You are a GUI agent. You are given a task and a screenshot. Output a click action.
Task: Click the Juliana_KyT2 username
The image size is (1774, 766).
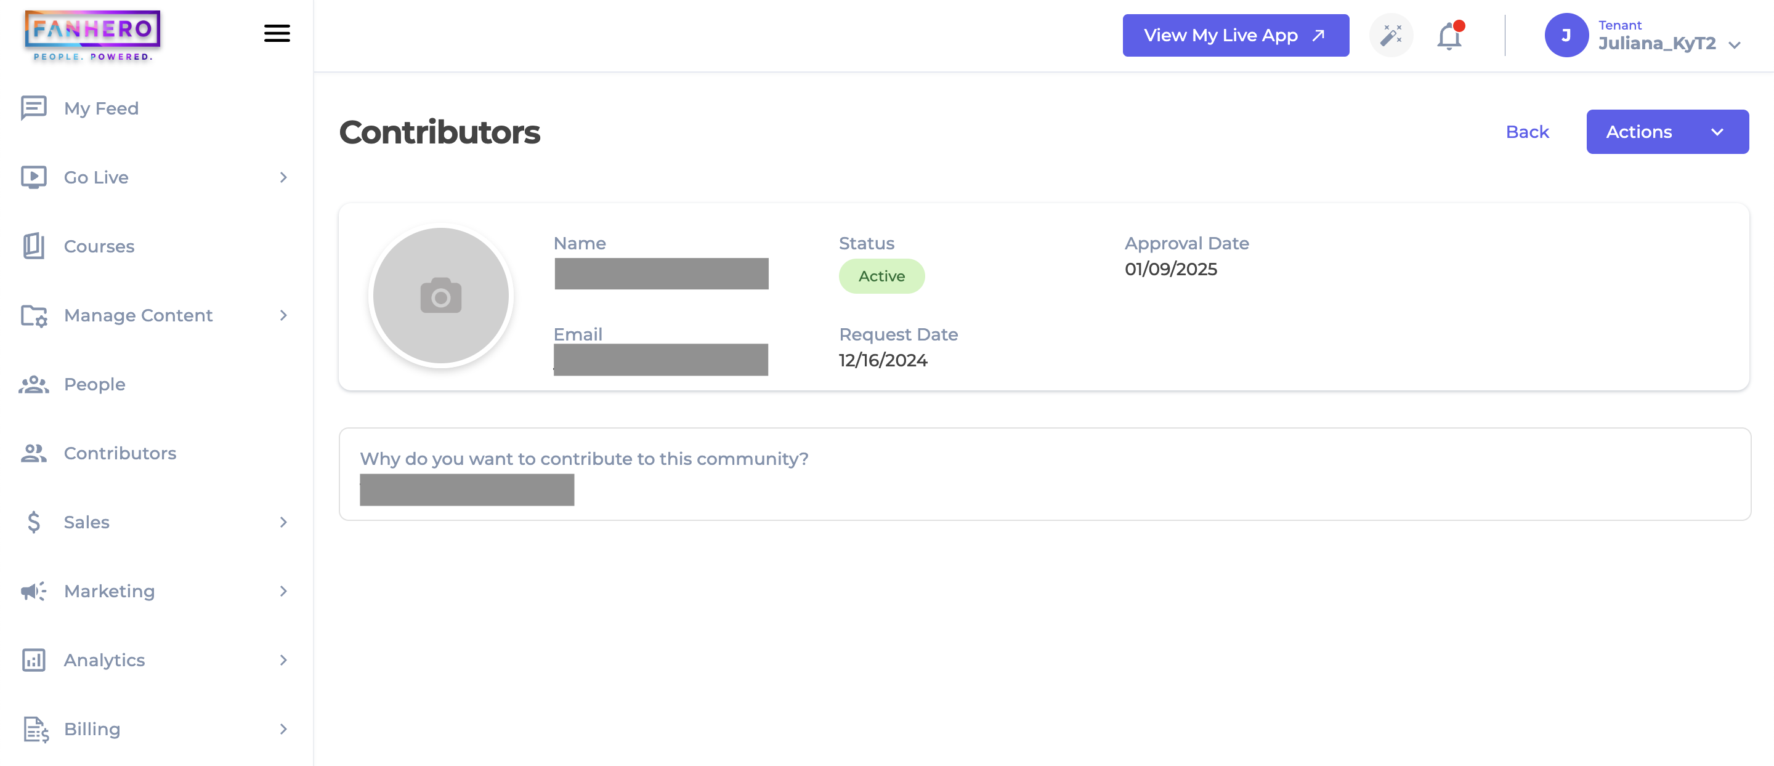1656,43
